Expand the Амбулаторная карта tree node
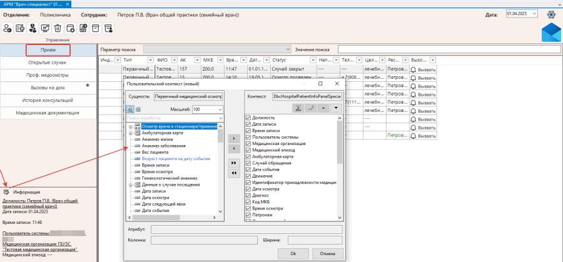Screen dimensions: 563x262 click(x=130, y=133)
